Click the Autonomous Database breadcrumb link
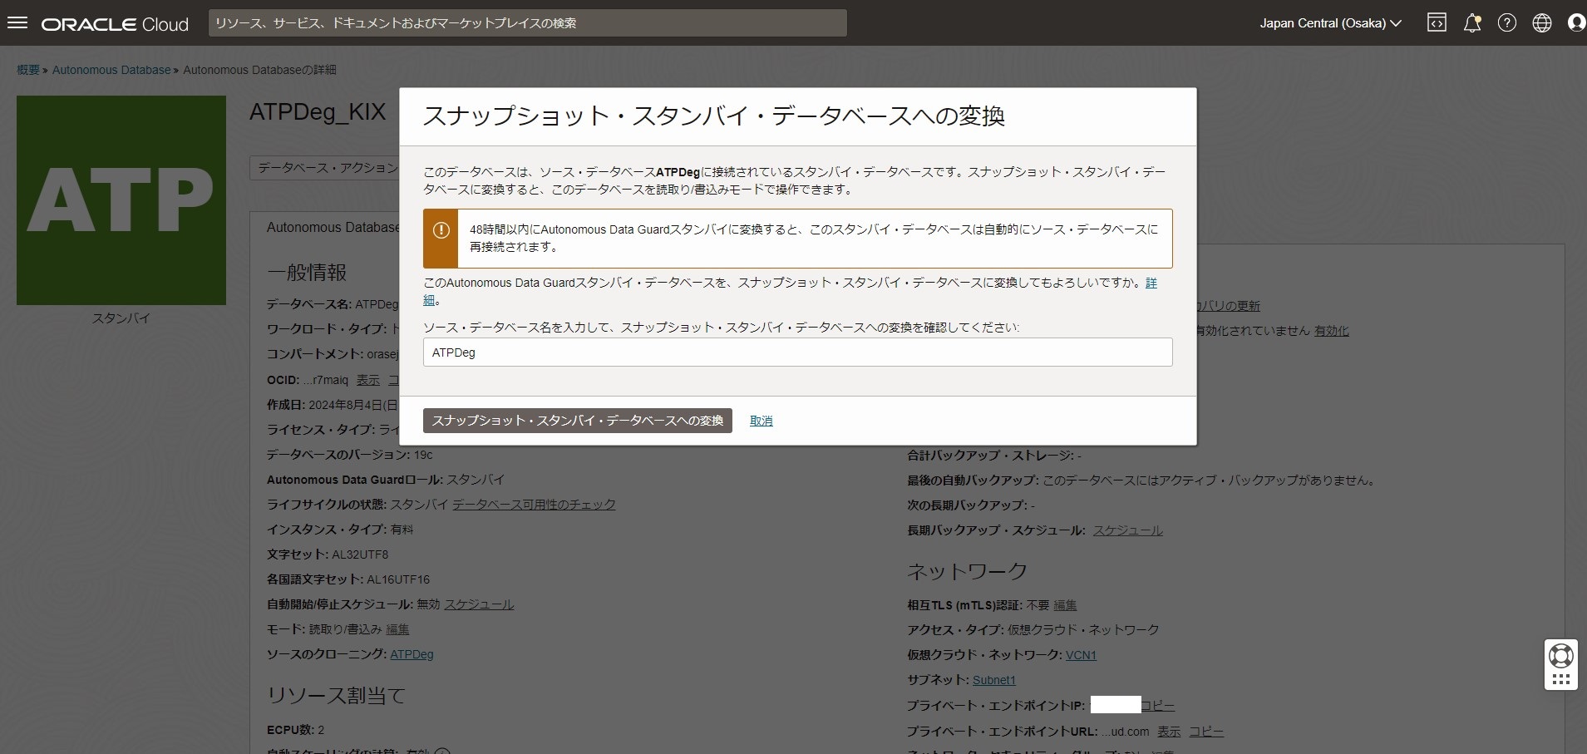 click(111, 70)
